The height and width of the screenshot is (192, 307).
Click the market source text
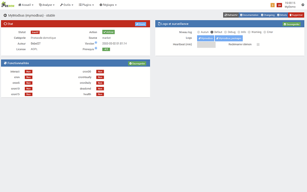click(106, 38)
